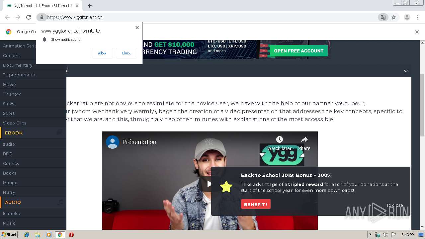Screen dimensions: 425x239
Task: Click the yellow star bonus icon
Action: [226, 187]
